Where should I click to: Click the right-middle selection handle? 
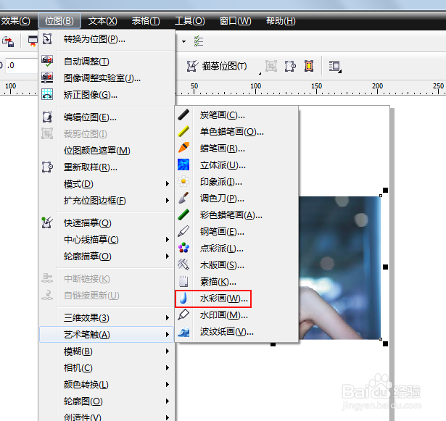click(385, 267)
